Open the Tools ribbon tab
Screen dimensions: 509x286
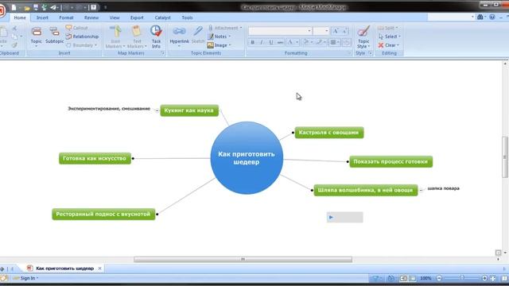[187, 17]
